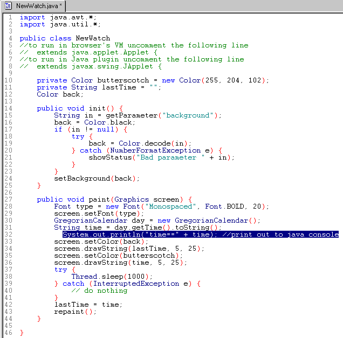This screenshot has width=343, height=338.
Task: Click 'Color.decode(in)' call
Action: [153, 143]
